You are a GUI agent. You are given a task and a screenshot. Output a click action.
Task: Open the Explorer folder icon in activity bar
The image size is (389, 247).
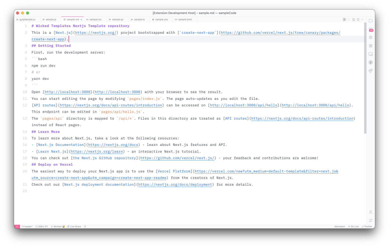(x=370, y=21)
